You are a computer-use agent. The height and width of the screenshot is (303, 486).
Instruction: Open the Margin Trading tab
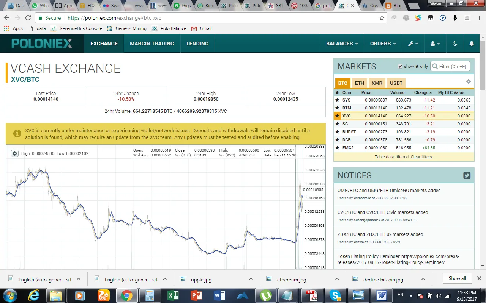[x=152, y=44]
